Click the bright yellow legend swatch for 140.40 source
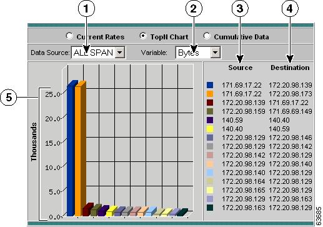 coord(210,129)
